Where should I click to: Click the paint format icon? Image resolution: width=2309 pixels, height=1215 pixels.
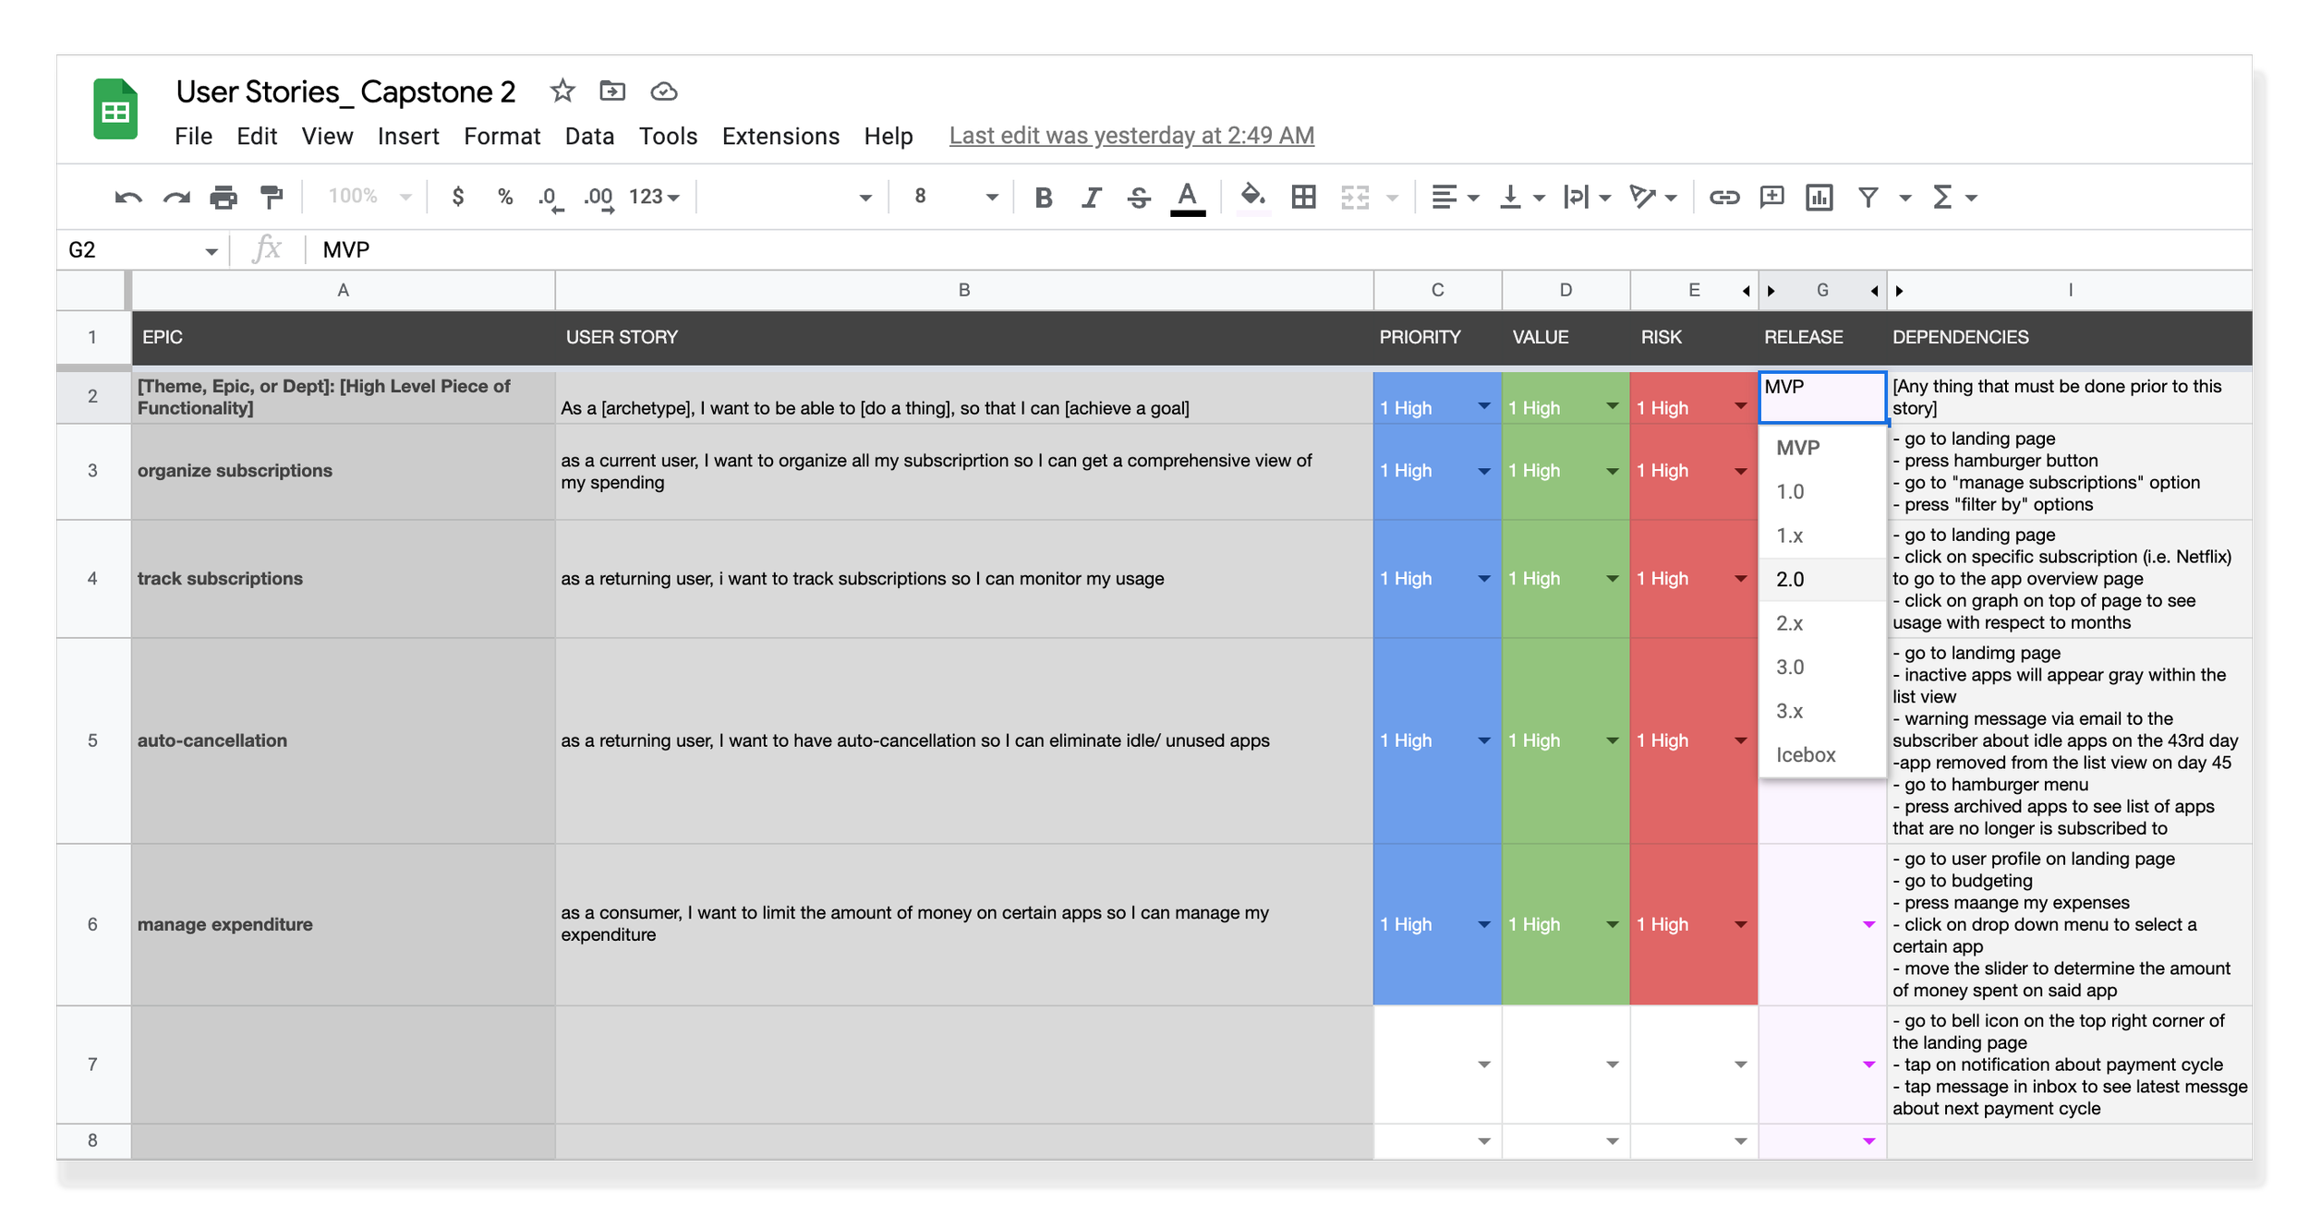(x=272, y=197)
